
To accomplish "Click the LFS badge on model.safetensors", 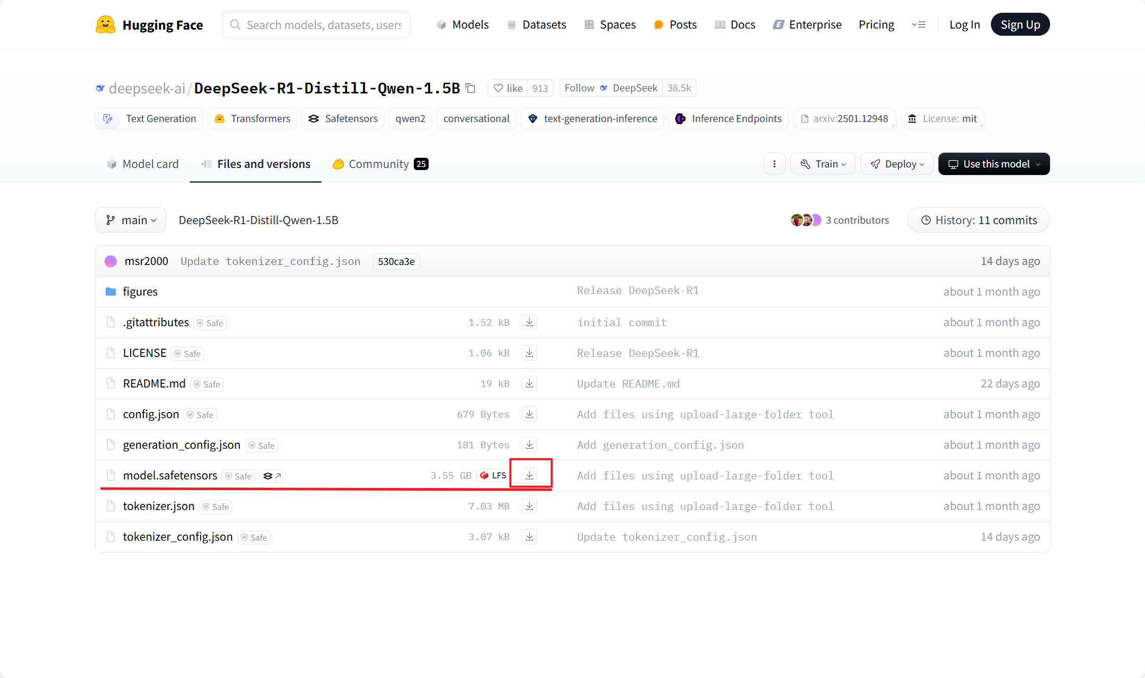I will [493, 475].
